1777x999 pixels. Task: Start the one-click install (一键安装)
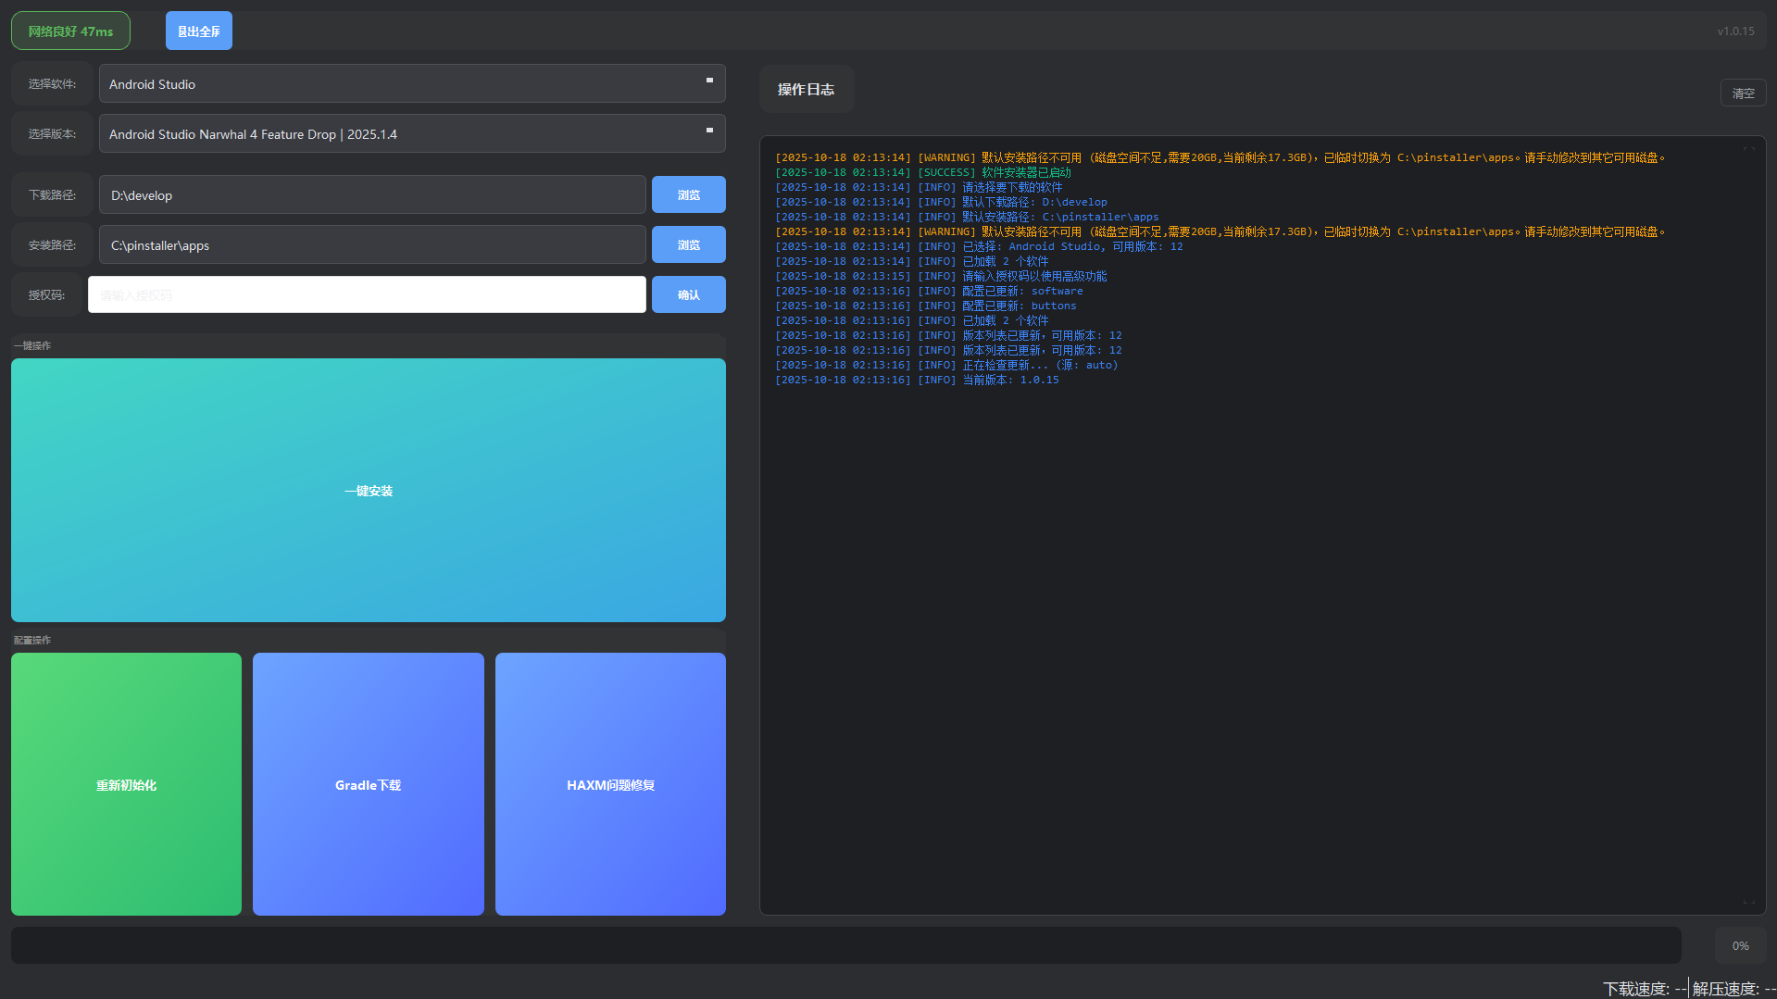369,491
